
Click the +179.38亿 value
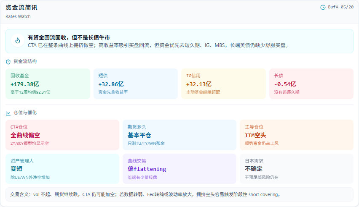(25, 84)
